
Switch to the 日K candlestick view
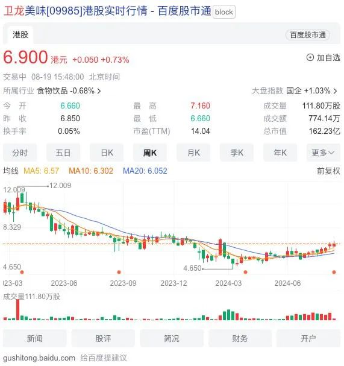click(107, 153)
